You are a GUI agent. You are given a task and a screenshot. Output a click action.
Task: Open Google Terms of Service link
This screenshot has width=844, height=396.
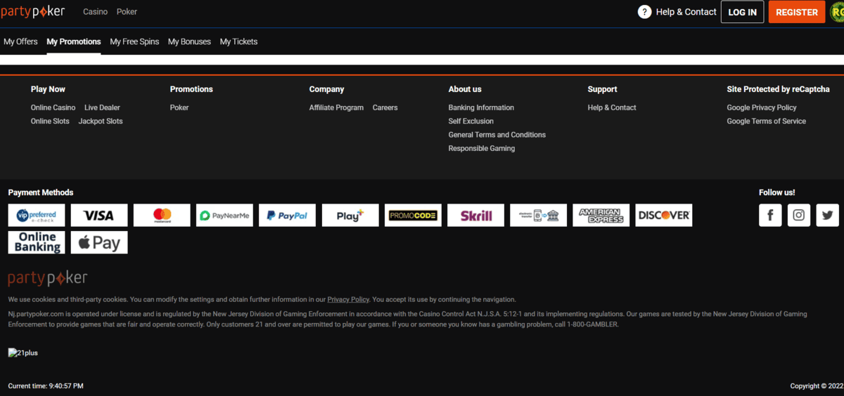(x=767, y=121)
